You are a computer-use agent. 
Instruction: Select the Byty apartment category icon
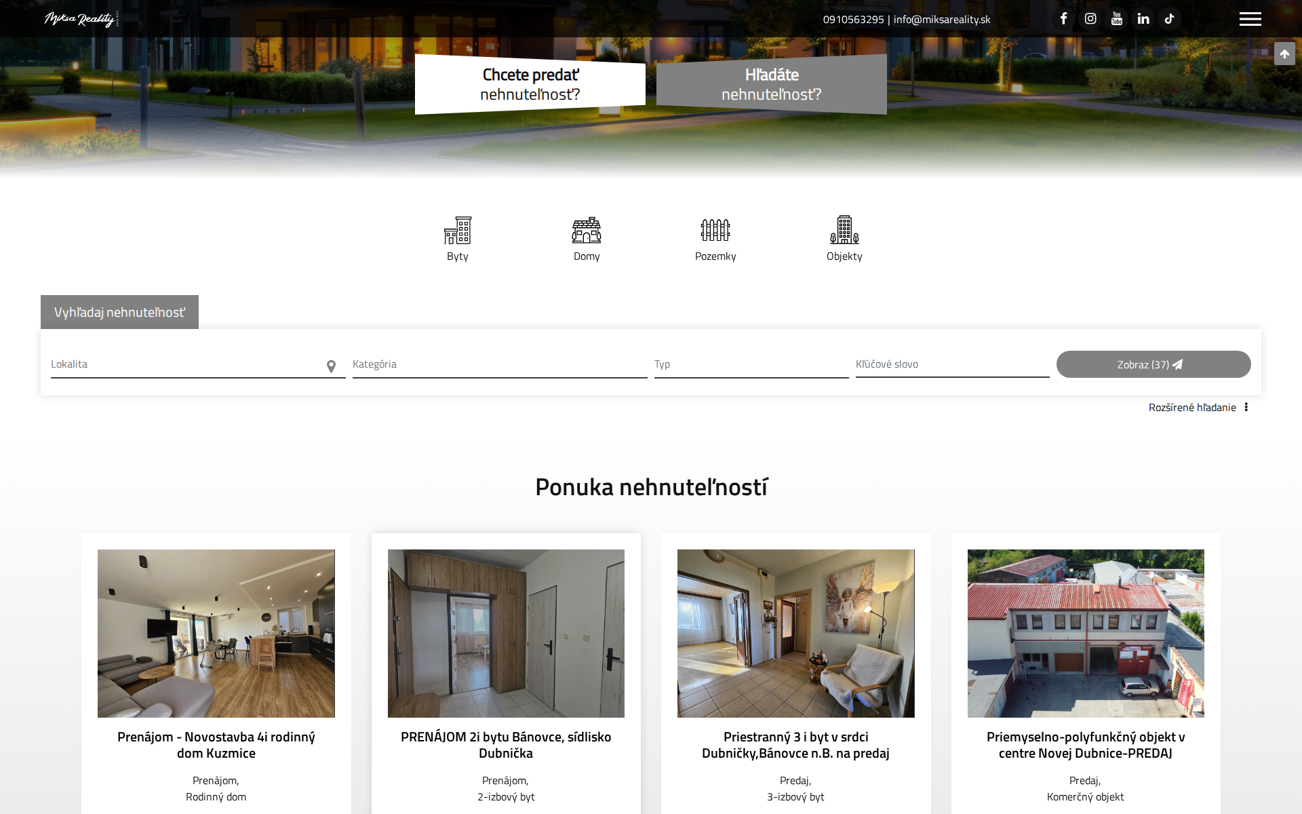457,231
